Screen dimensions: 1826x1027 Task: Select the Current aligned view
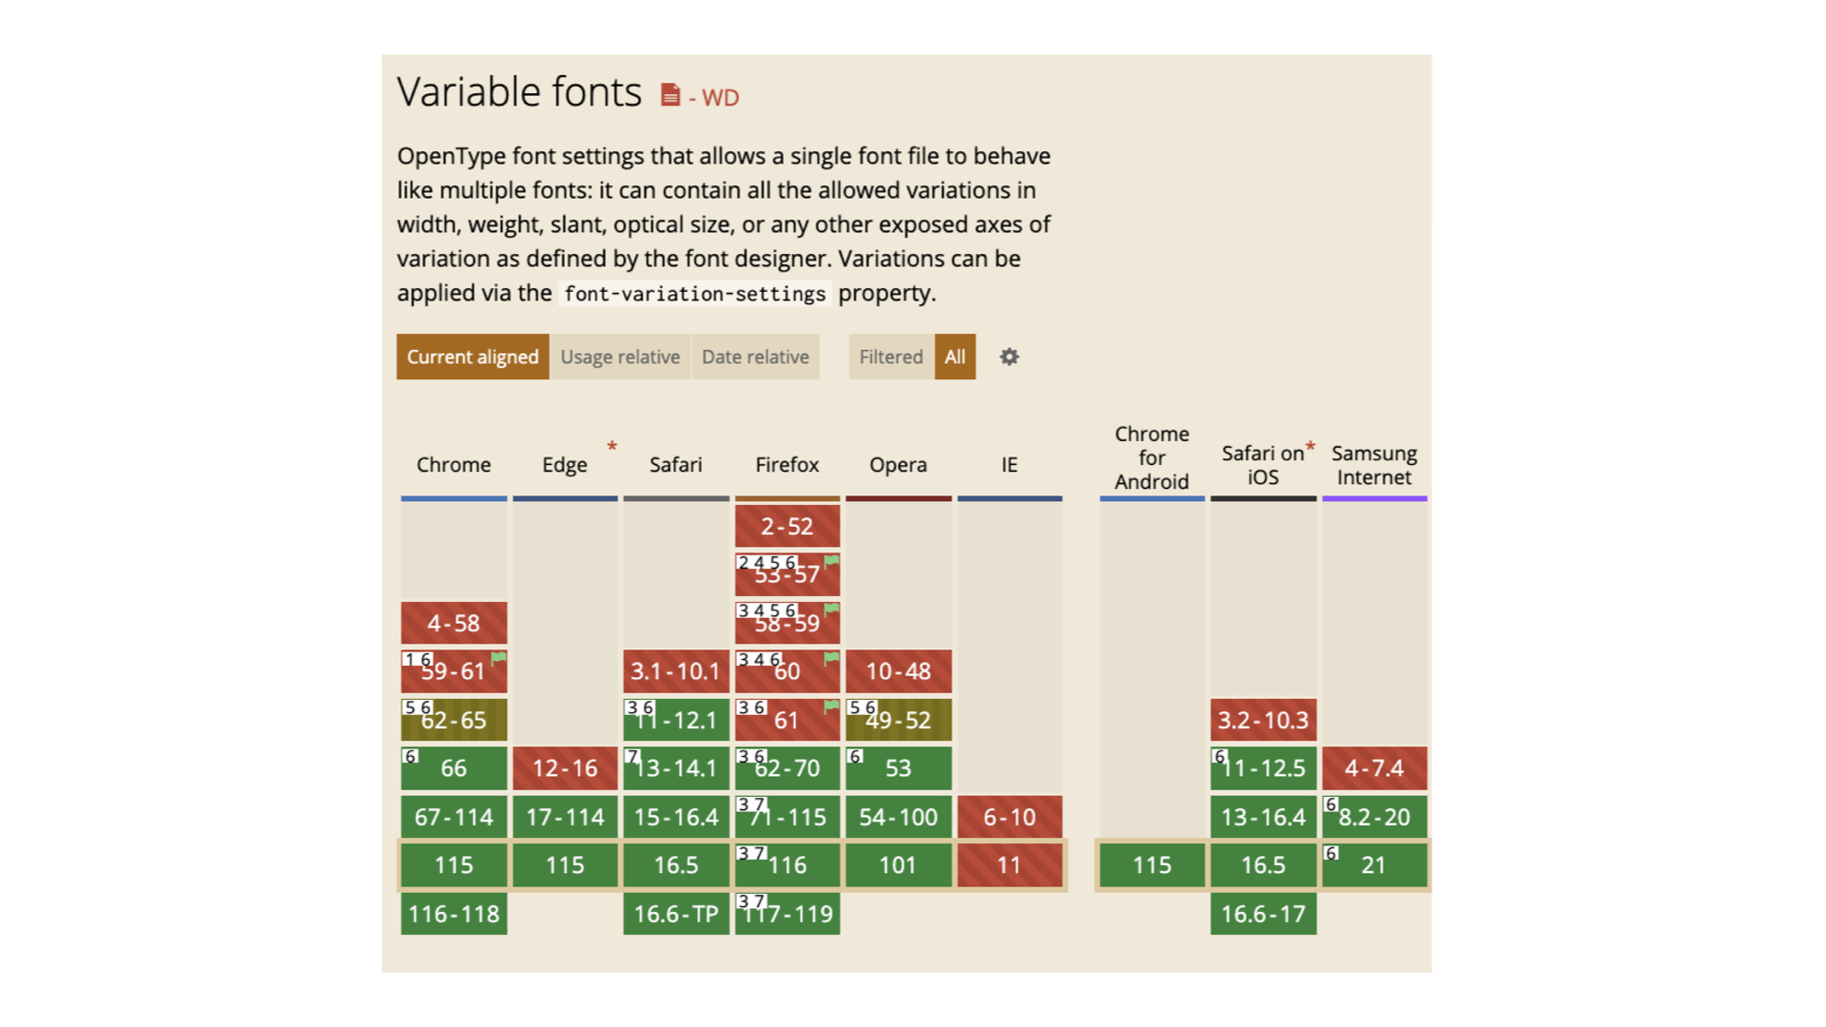[x=473, y=357]
